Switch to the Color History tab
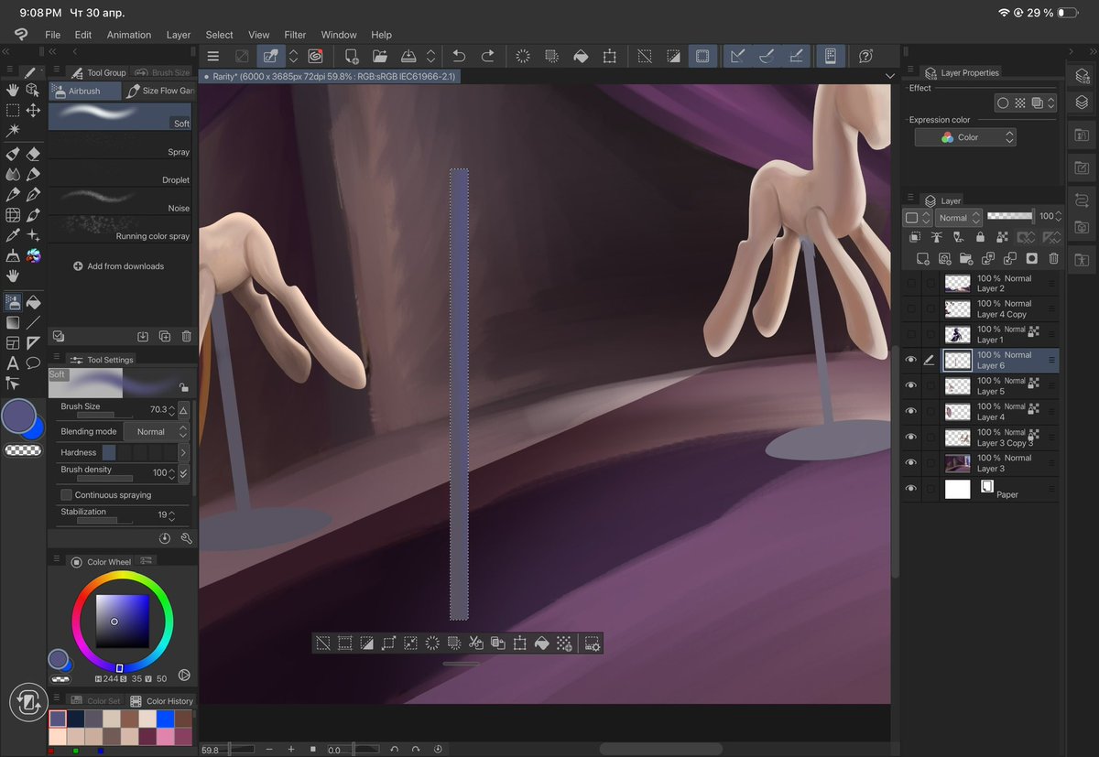 tap(163, 701)
